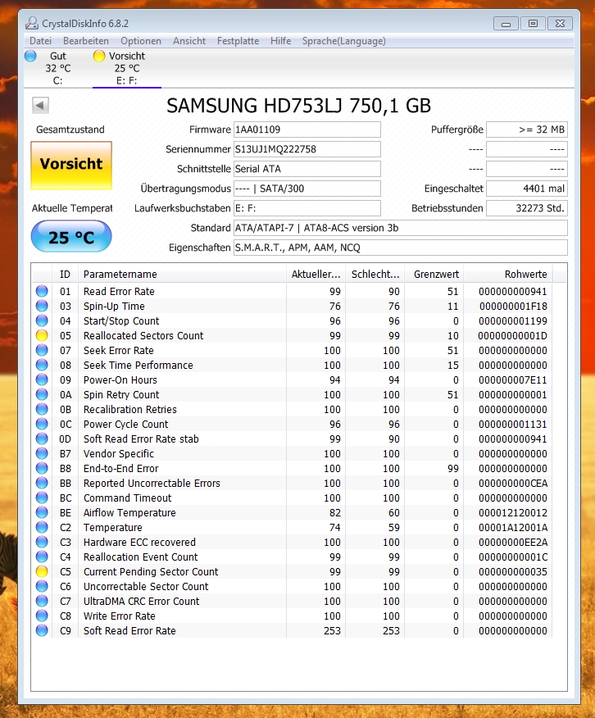Select the Current Pending Sector Count text
The height and width of the screenshot is (718, 595).
tap(151, 572)
